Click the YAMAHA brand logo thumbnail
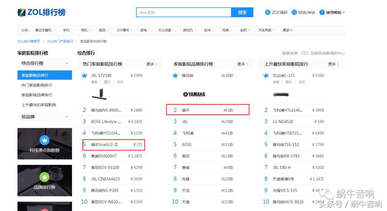Screen dimensions: 387x211 tap(194, 94)
